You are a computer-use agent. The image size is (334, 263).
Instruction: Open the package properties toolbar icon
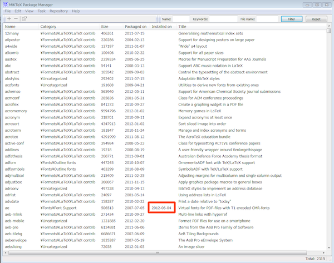pos(24,19)
